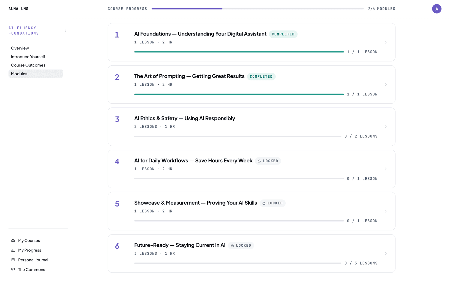The height and width of the screenshot is (281, 450).
Task: Open The Commons link
Action: pyautogui.click(x=31, y=270)
